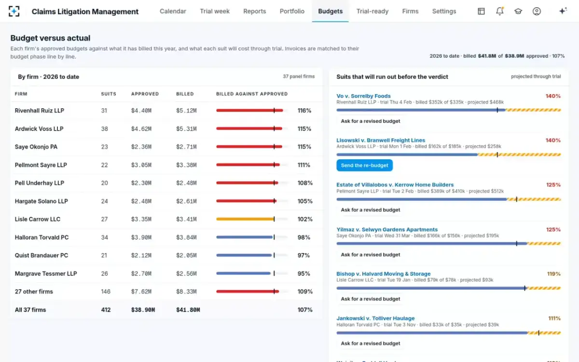Select the Quist Brandauer PC firm name
The height and width of the screenshot is (362, 579).
[x=41, y=255]
